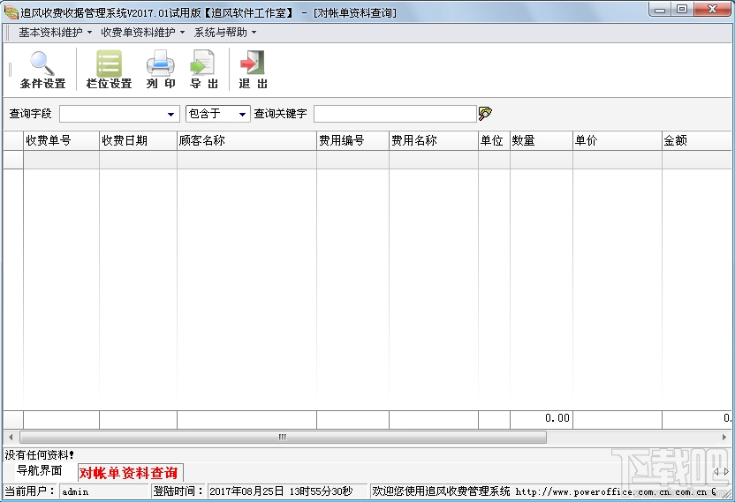This screenshot has height=502, width=735.
Task: Click the app icon in title bar
Action: coord(11,12)
